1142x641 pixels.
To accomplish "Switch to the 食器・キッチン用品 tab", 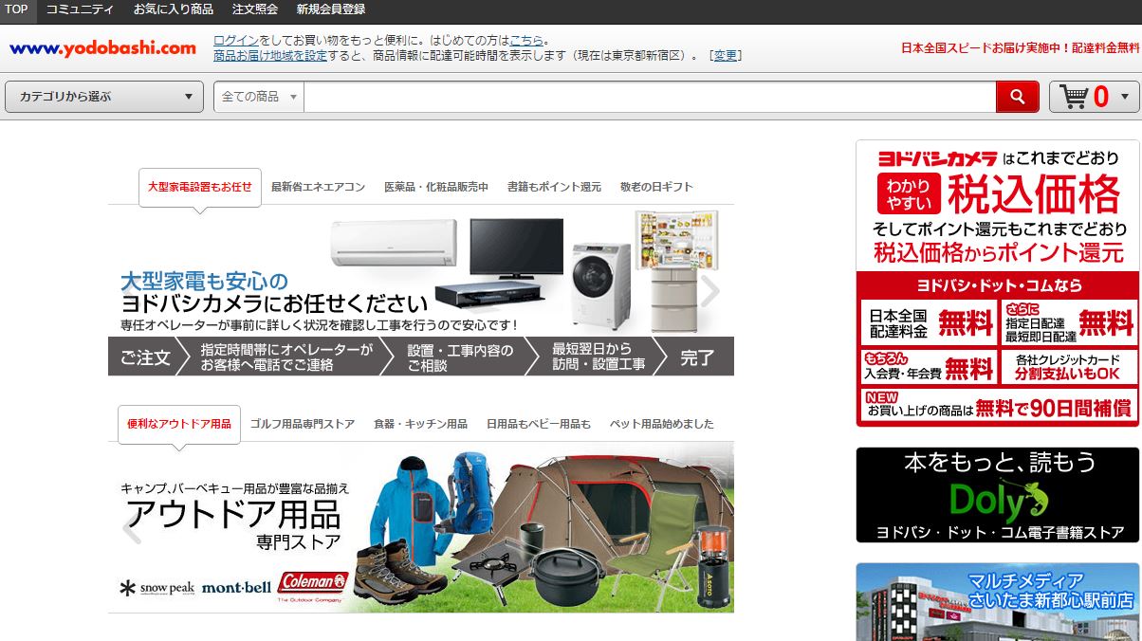I will 420,424.
